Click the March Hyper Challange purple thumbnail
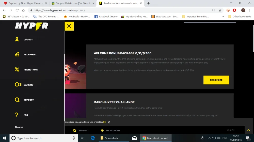This screenshot has width=254, height=142. (75, 106)
